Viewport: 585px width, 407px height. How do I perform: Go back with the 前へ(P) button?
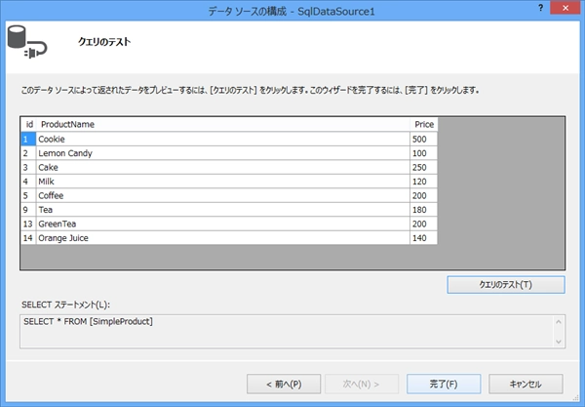click(284, 384)
